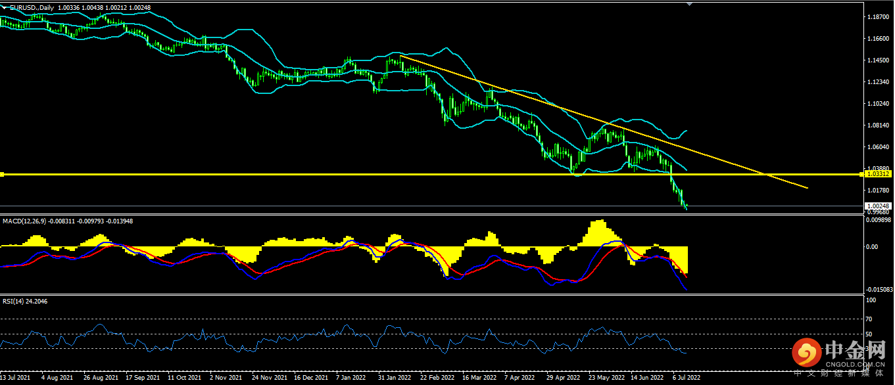The image size is (895, 385).
Task: Click the 1.10240 price on axis
Action: pos(878,104)
